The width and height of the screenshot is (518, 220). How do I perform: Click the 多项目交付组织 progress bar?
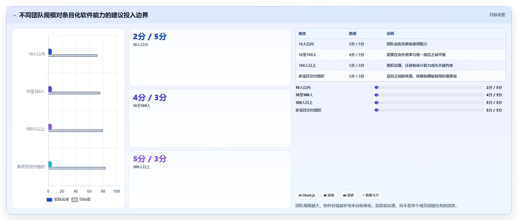point(429,110)
